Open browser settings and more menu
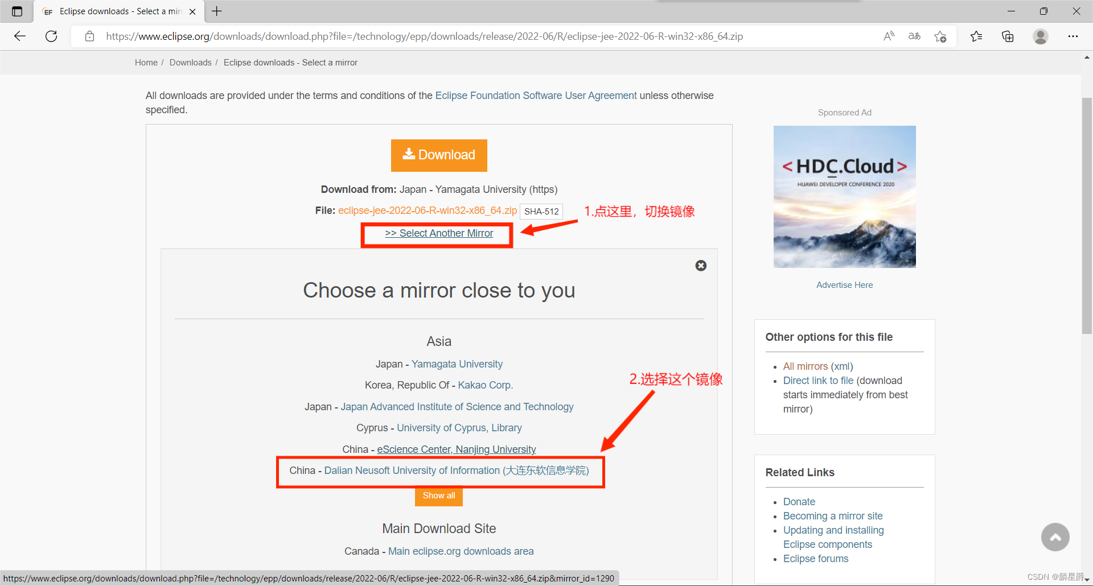Image resolution: width=1093 pixels, height=586 pixels. click(1073, 36)
